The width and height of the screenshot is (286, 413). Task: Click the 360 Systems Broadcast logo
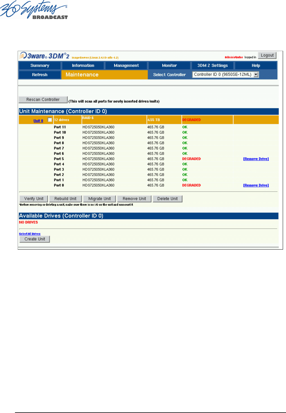[34, 10]
